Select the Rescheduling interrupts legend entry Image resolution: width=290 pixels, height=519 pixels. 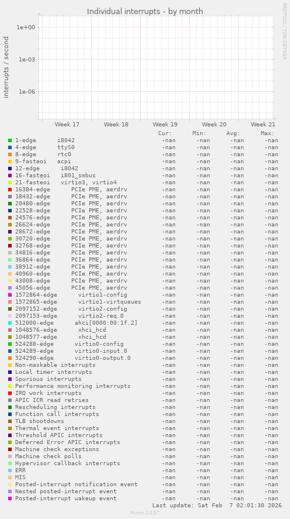pyautogui.click(x=55, y=407)
